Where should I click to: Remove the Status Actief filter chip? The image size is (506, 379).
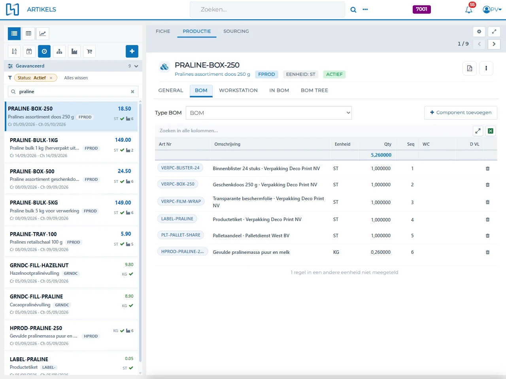pyautogui.click(x=51, y=78)
